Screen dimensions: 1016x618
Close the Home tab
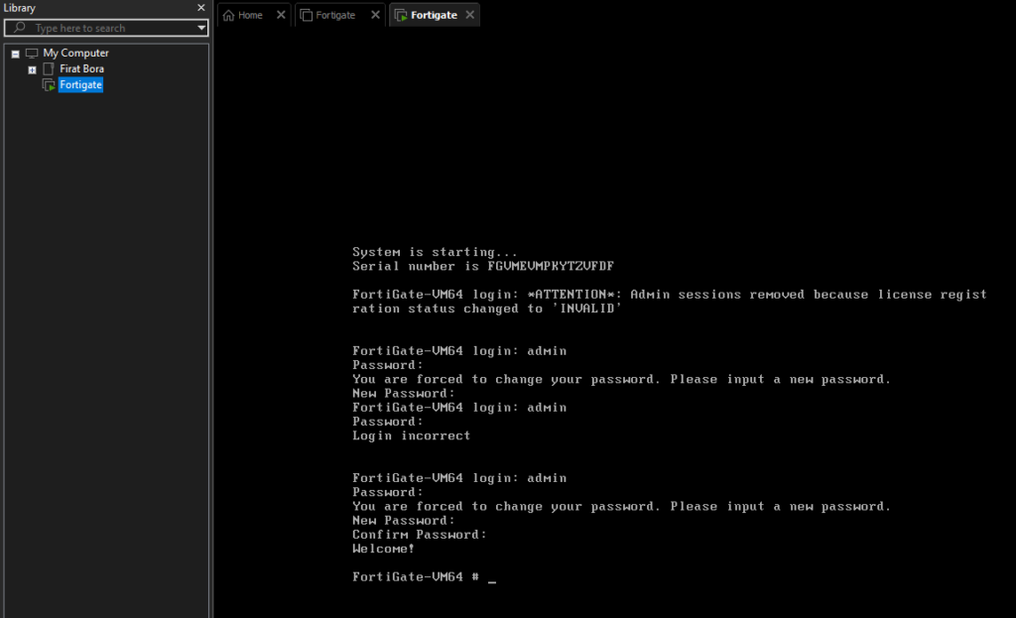[x=281, y=14]
